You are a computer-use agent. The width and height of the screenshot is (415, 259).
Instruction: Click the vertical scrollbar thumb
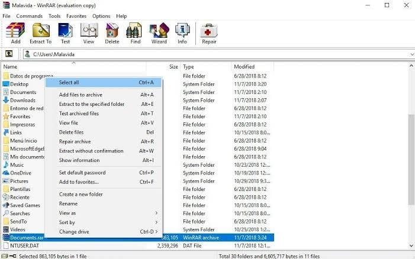(411, 160)
